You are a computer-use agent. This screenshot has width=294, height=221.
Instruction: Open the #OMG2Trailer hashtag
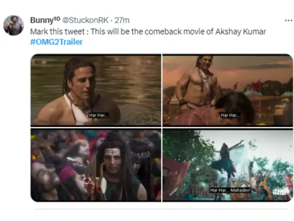(x=57, y=42)
